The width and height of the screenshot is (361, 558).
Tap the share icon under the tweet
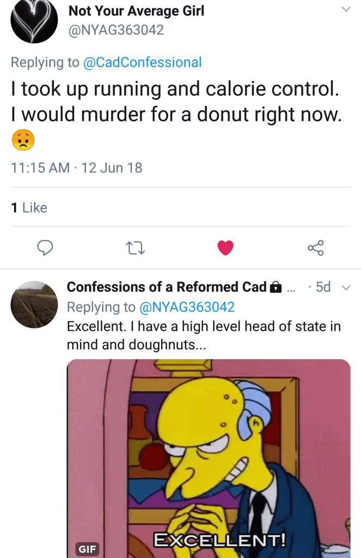coord(316,248)
